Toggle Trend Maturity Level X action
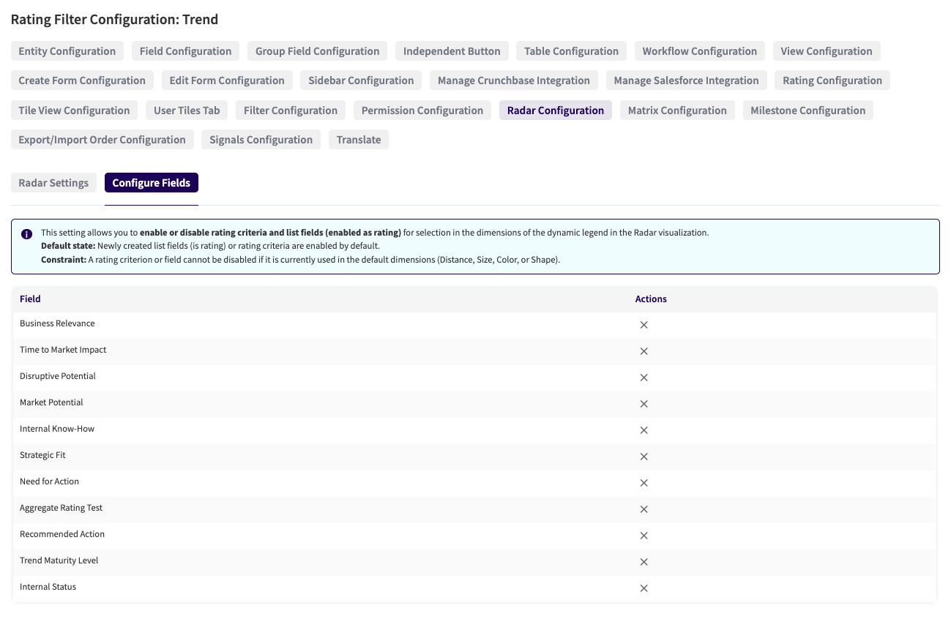The height and width of the screenshot is (619, 951). (644, 562)
